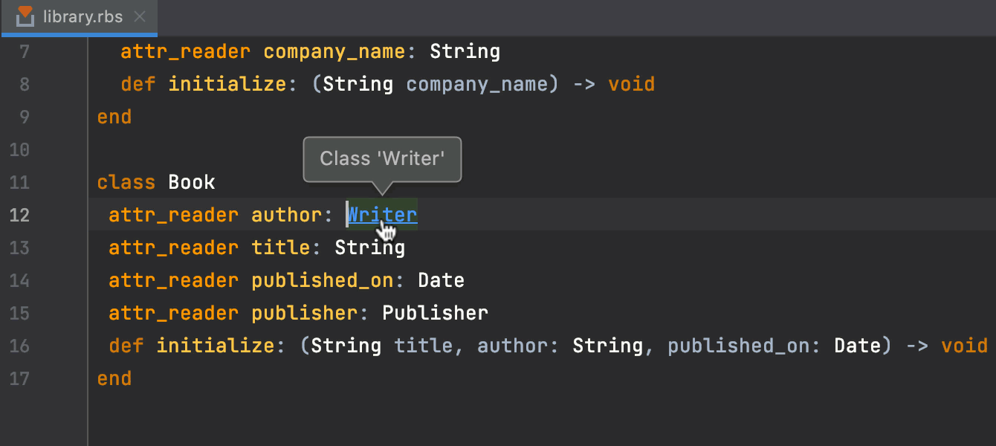
Task: Click the class keyword on line 11
Action: tap(126, 182)
